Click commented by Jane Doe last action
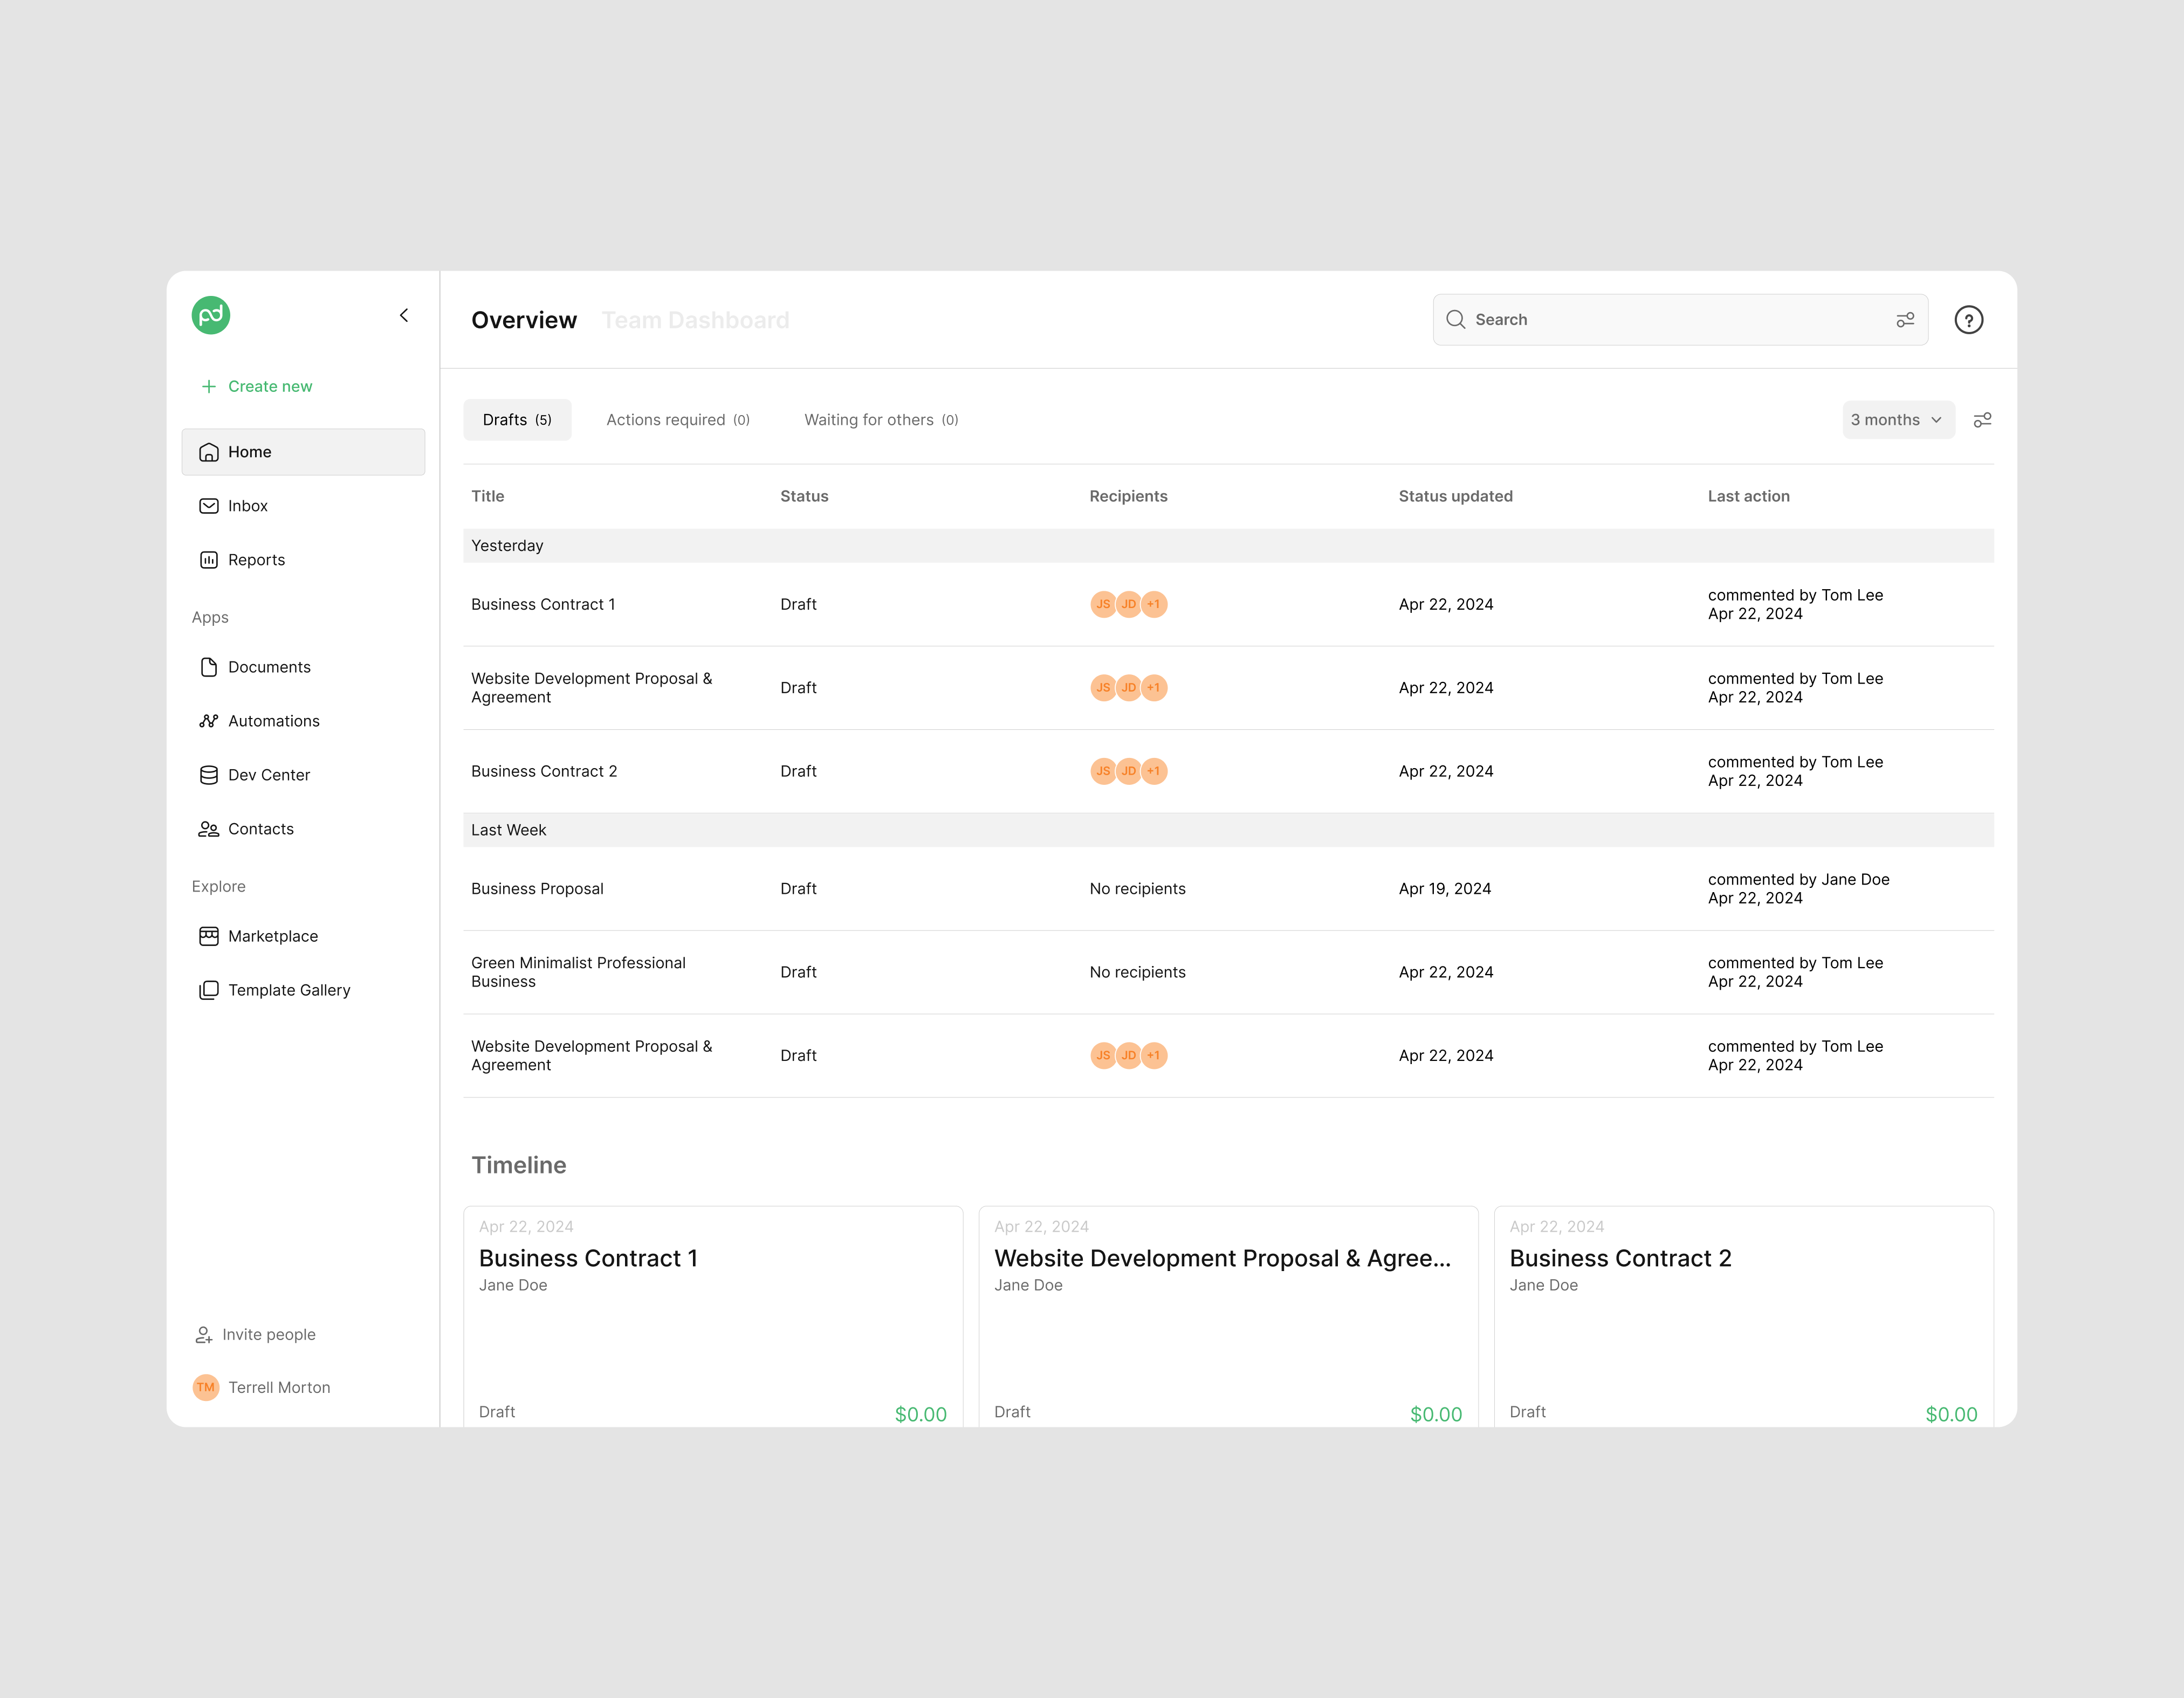 [1798, 888]
